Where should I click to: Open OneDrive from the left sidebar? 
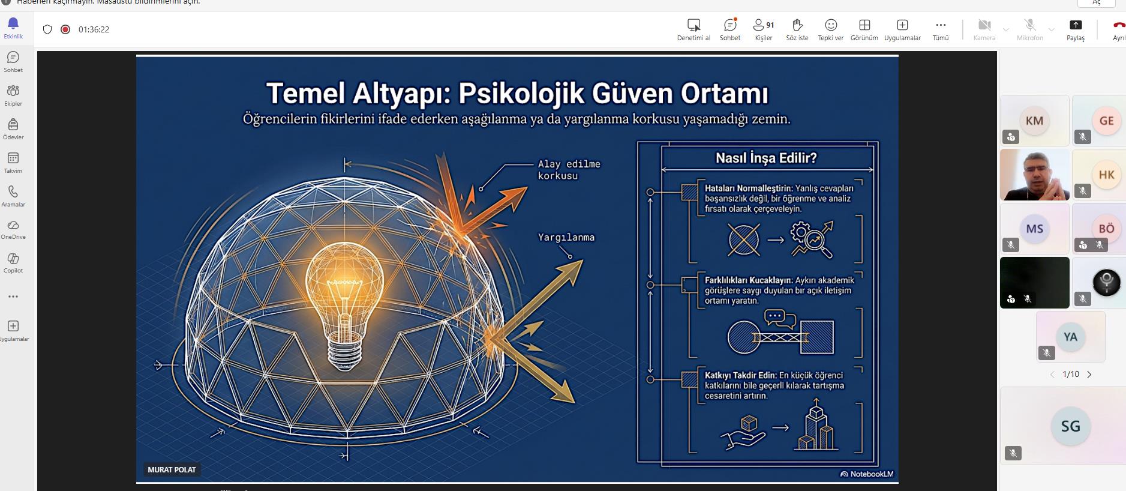click(13, 229)
